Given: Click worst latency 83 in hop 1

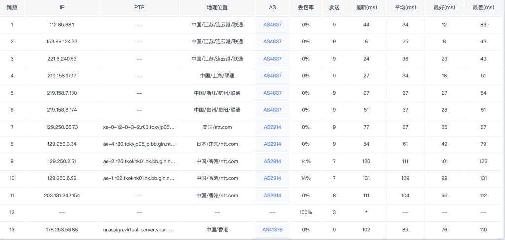Looking at the screenshot, I should click(483, 25).
